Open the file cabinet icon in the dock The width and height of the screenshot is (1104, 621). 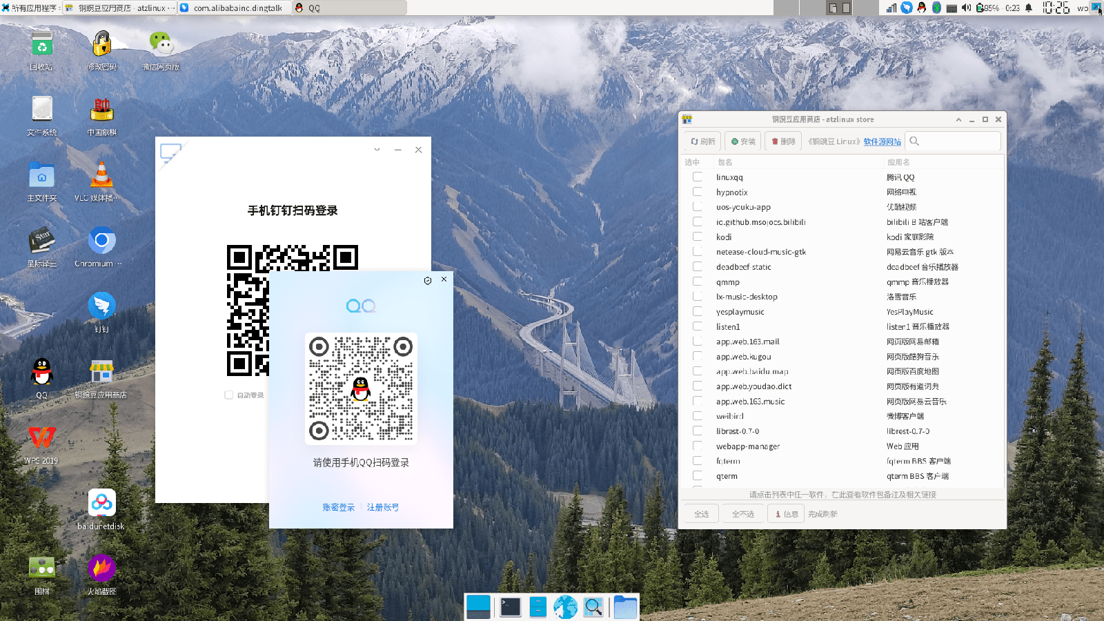(538, 607)
